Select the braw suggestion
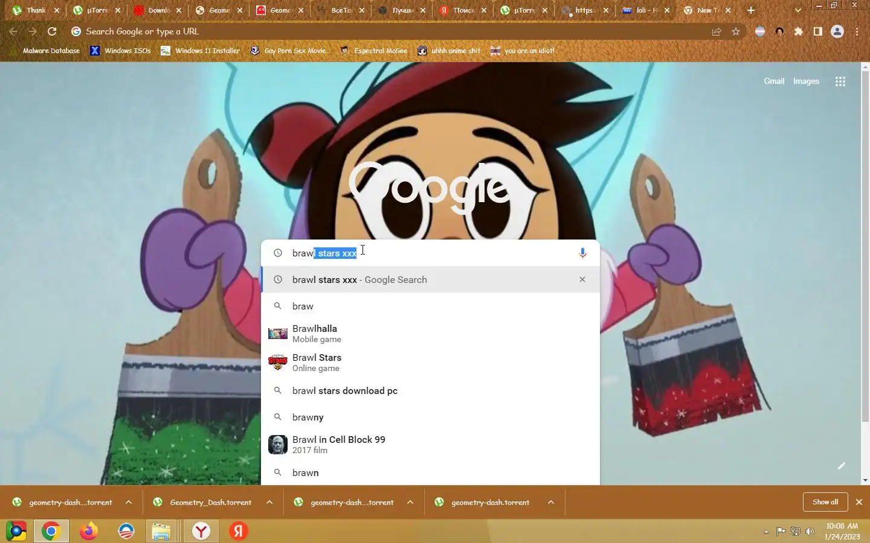Screen dimensions: 870x543 click(x=430, y=306)
